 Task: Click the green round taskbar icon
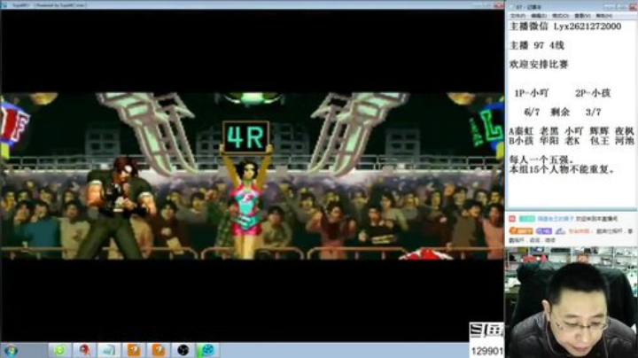click(x=60, y=350)
